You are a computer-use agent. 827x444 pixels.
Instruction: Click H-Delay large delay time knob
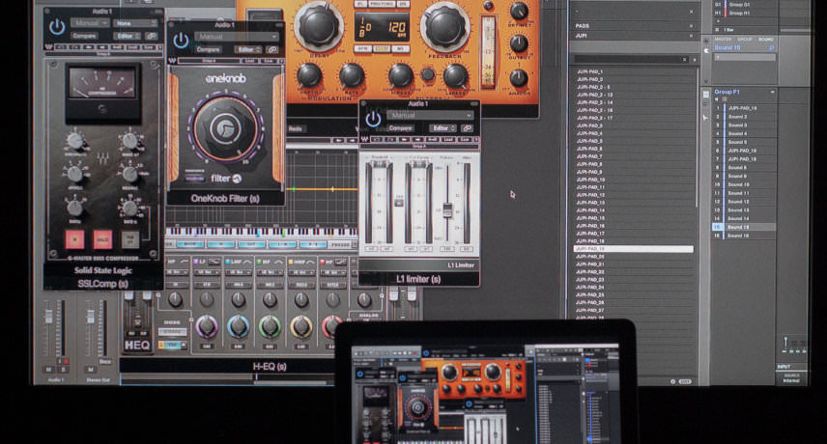coord(318,25)
